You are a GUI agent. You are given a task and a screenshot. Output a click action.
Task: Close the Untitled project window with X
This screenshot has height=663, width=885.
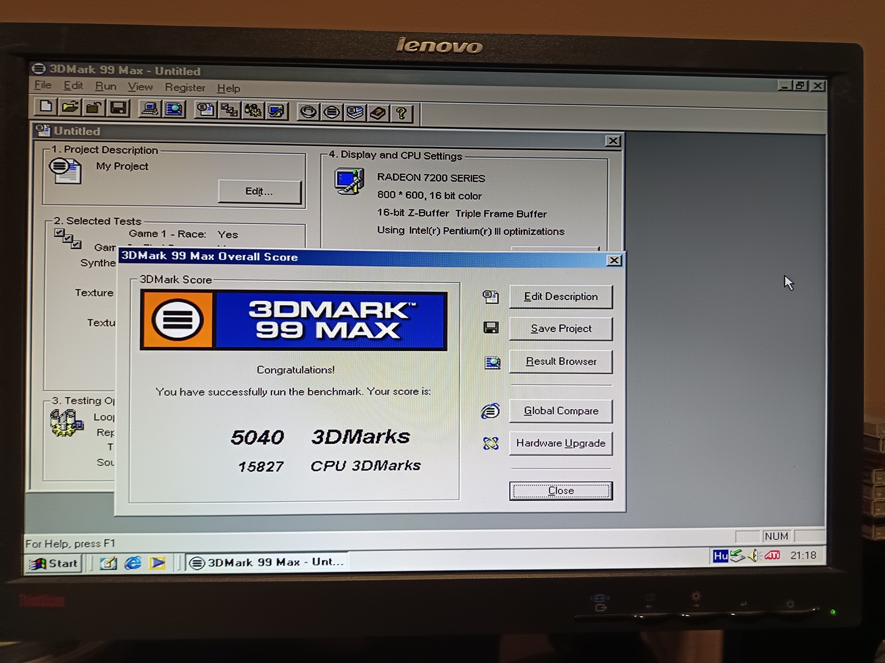(x=612, y=141)
